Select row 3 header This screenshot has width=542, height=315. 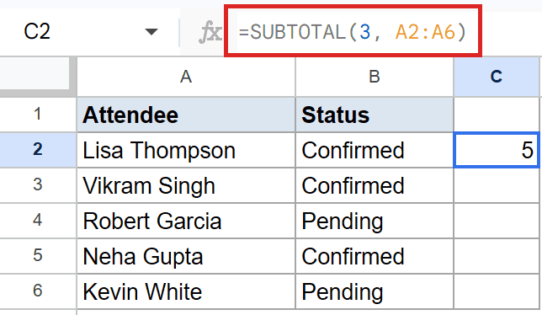click(x=37, y=185)
